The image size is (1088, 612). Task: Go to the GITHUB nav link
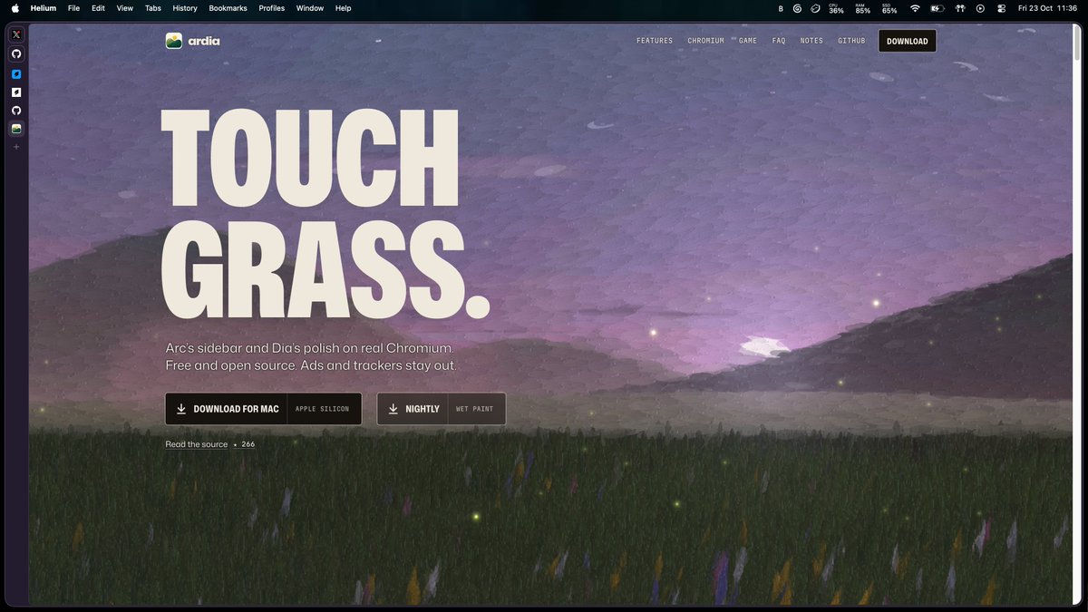[x=851, y=41]
